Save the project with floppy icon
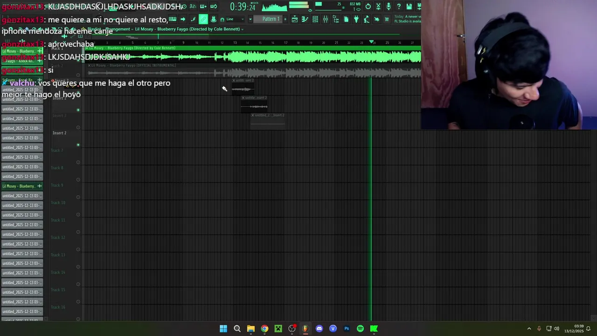Image resolution: width=597 pixels, height=336 pixels. tap(410, 7)
